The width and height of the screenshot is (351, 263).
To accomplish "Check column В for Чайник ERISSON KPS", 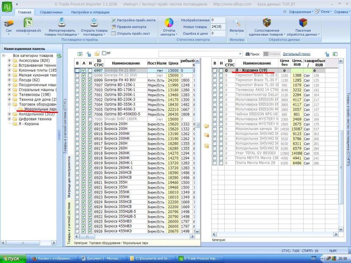I will (x=215, y=114).
